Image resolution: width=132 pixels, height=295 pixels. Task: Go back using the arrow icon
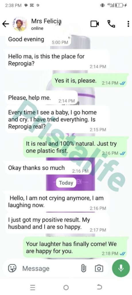pyautogui.click(x=6, y=24)
